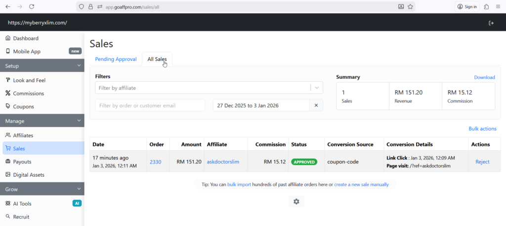Open Dashboard from the sidebar
This screenshot has height=226, width=506.
26,38
